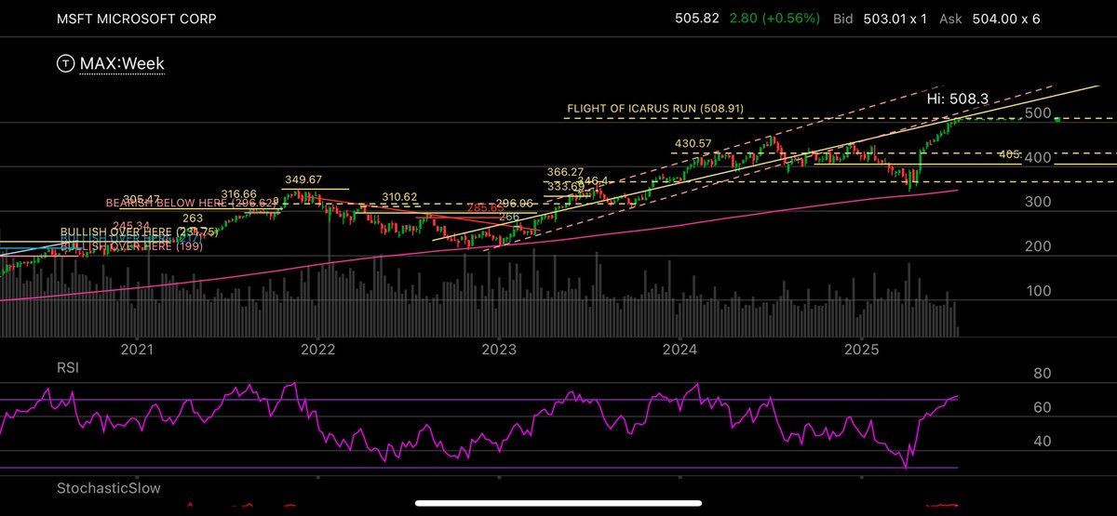Screen dimensions: 1117x516
Task: Tap the RSI study label
Action: point(67,367)
